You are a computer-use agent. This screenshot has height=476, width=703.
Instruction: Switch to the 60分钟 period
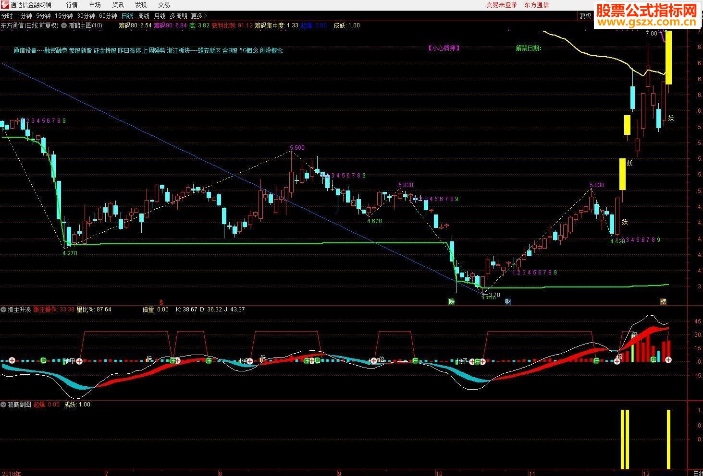(108, 16)
